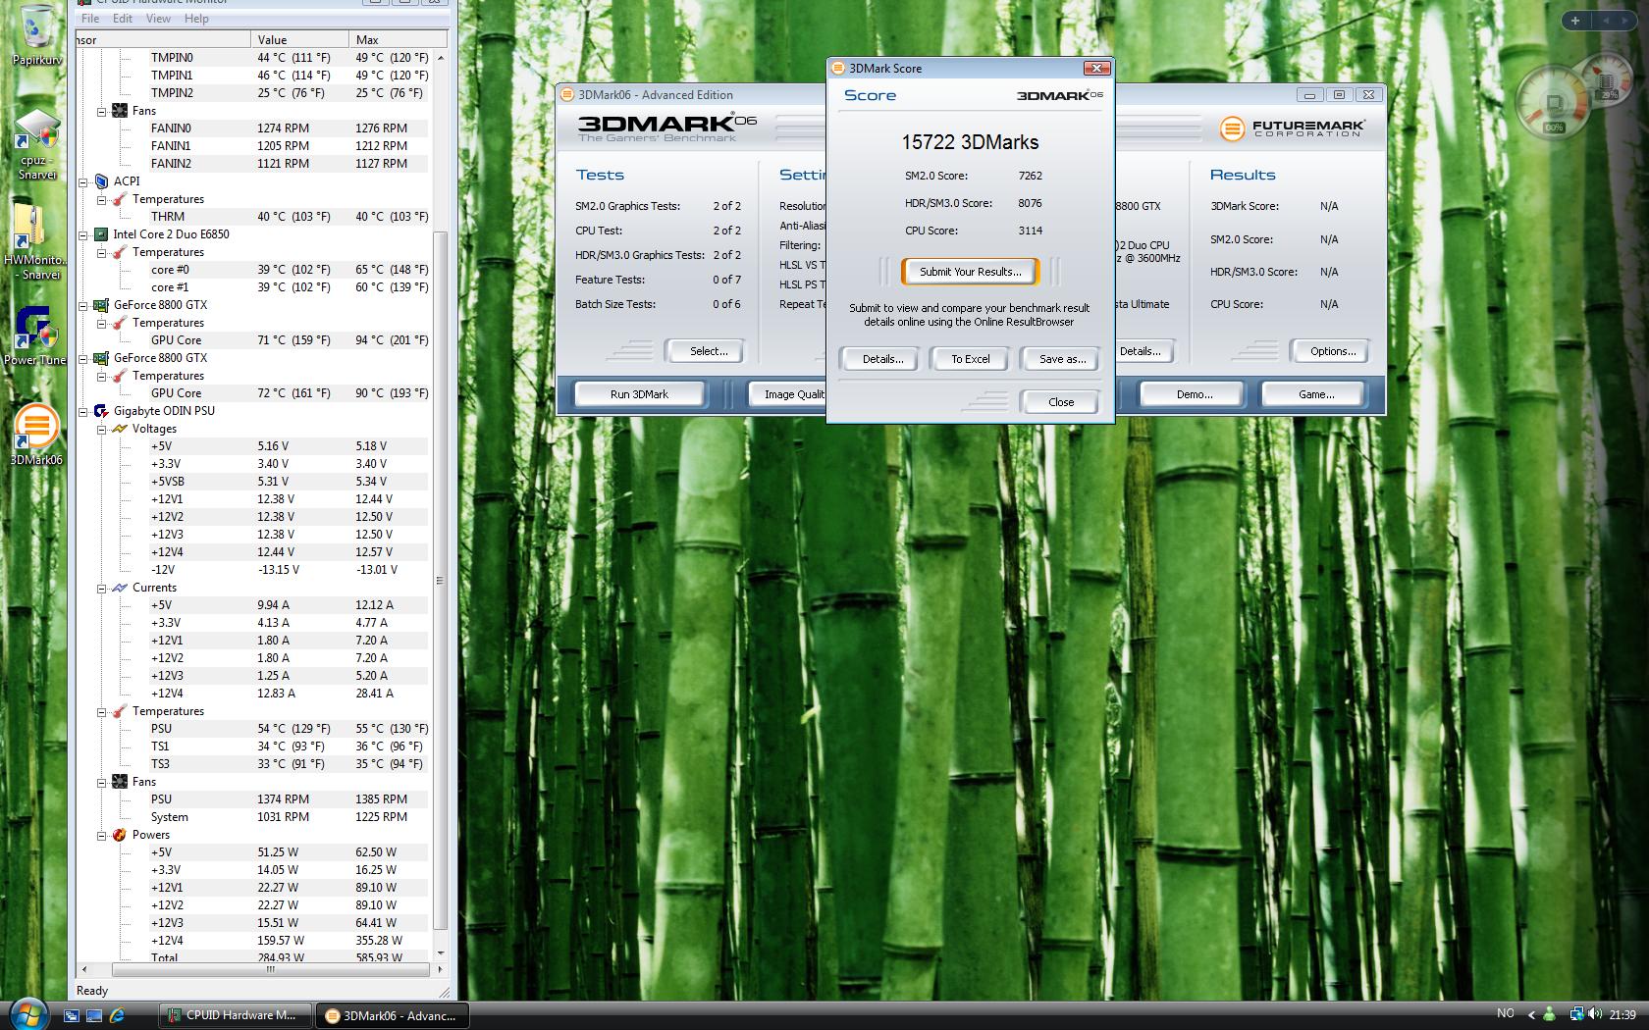Open the Help menu in Hardware Monitor
Image resolution: width=1649 pixels, height=1030 pixels.
point(196,18)
